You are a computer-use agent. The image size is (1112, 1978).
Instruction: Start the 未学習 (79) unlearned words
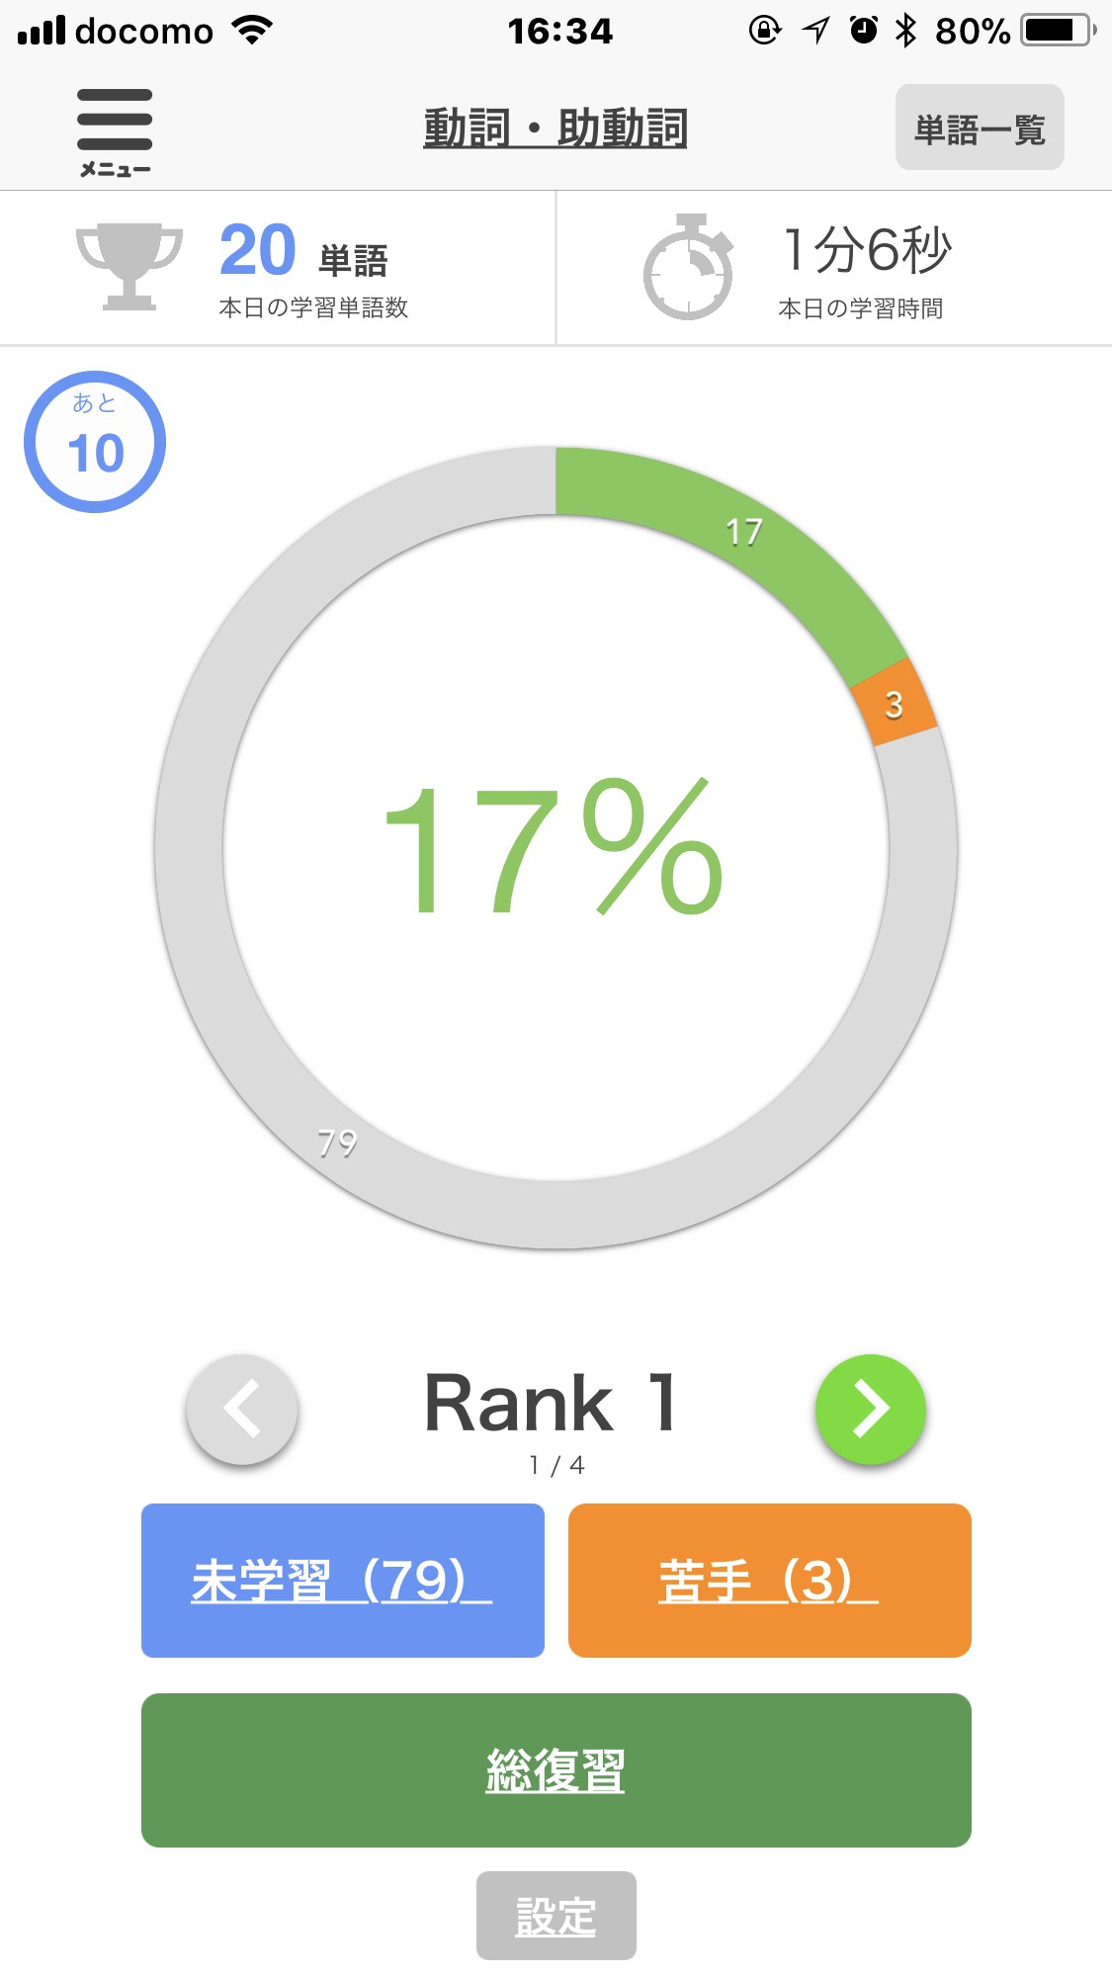(342, 1580)
